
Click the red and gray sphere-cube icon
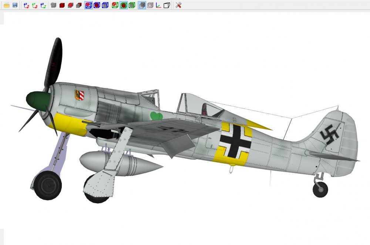point(70,5)
